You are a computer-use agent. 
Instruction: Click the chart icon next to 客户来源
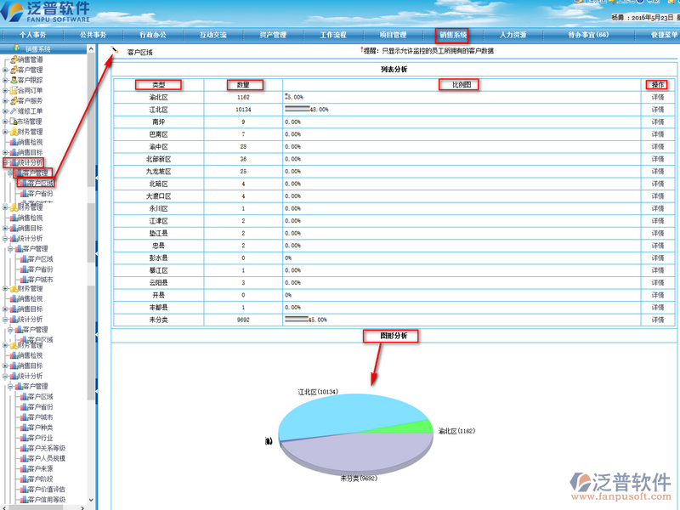(23, 468)
